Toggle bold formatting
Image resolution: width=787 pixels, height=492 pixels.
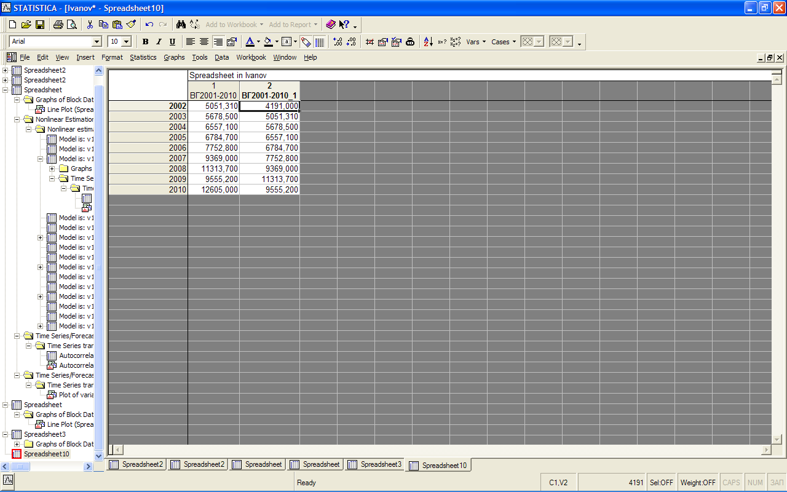[x=145, y=42]
